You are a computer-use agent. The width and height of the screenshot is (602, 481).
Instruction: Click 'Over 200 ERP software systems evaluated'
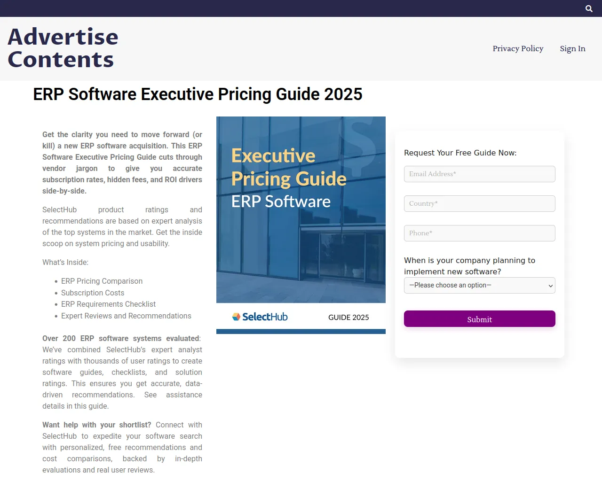coord(121,338)
